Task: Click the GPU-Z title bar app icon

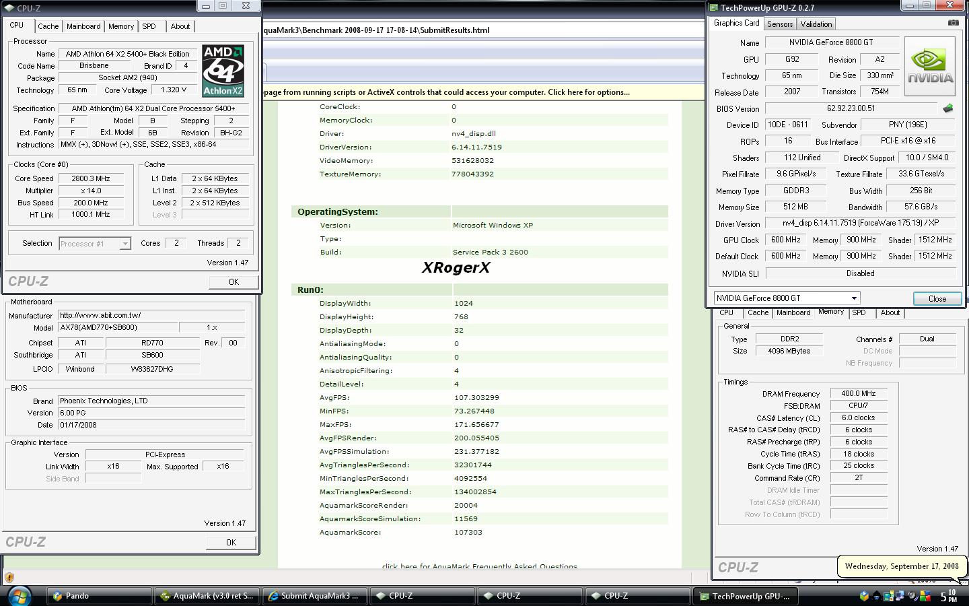Action: (714, 7)
